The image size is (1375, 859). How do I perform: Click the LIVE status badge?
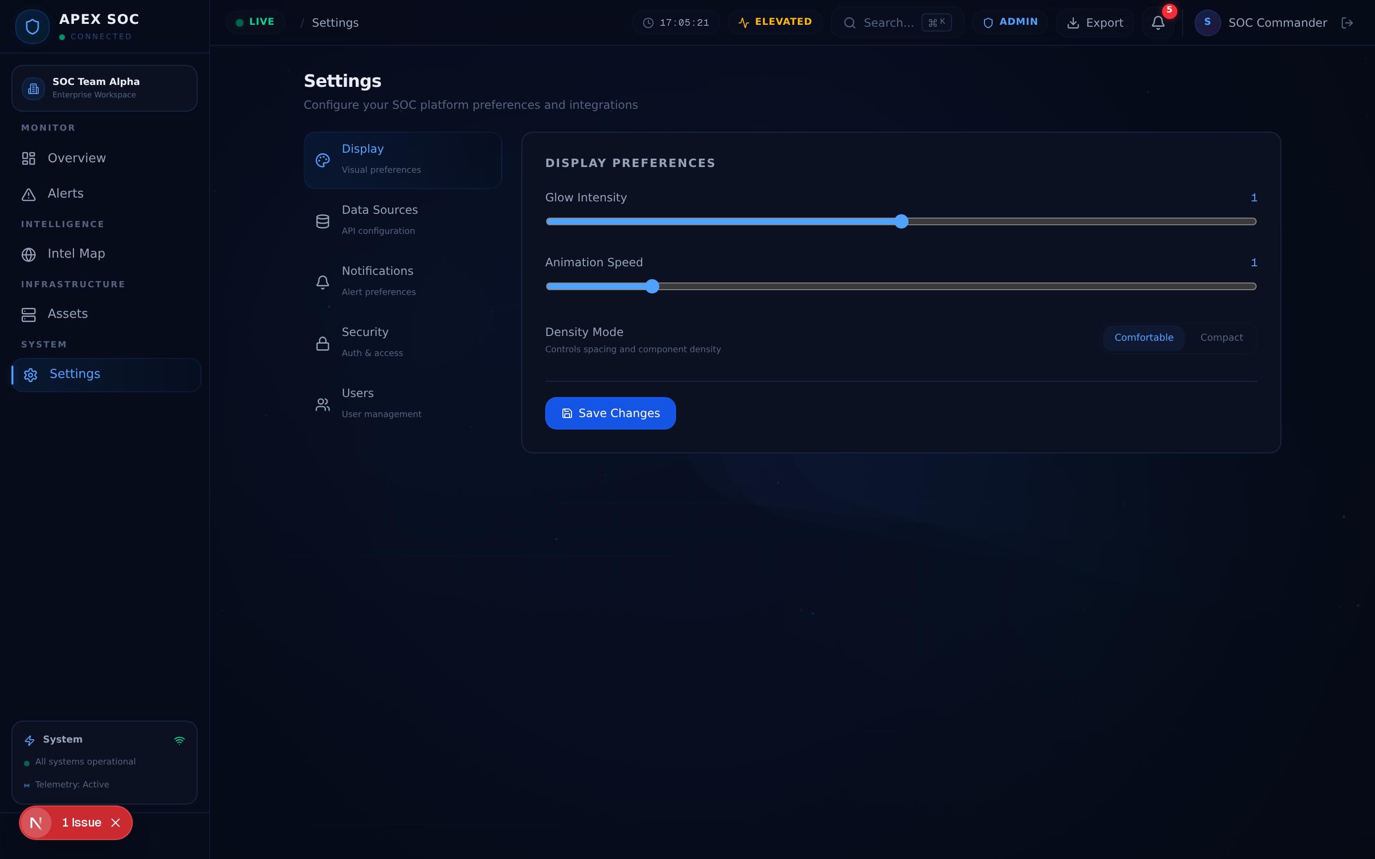(x=255, y=22)
